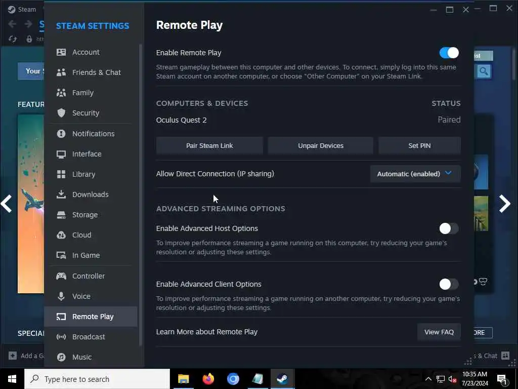This screenshot has width=518, height=389.
Task: Click the In Game overlay icon
Action: pos(61,255)
